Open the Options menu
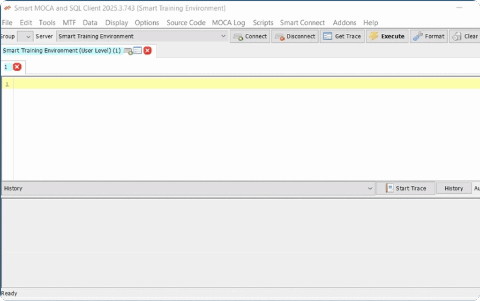This screenshot has height=301, width=480. [147, 23]
